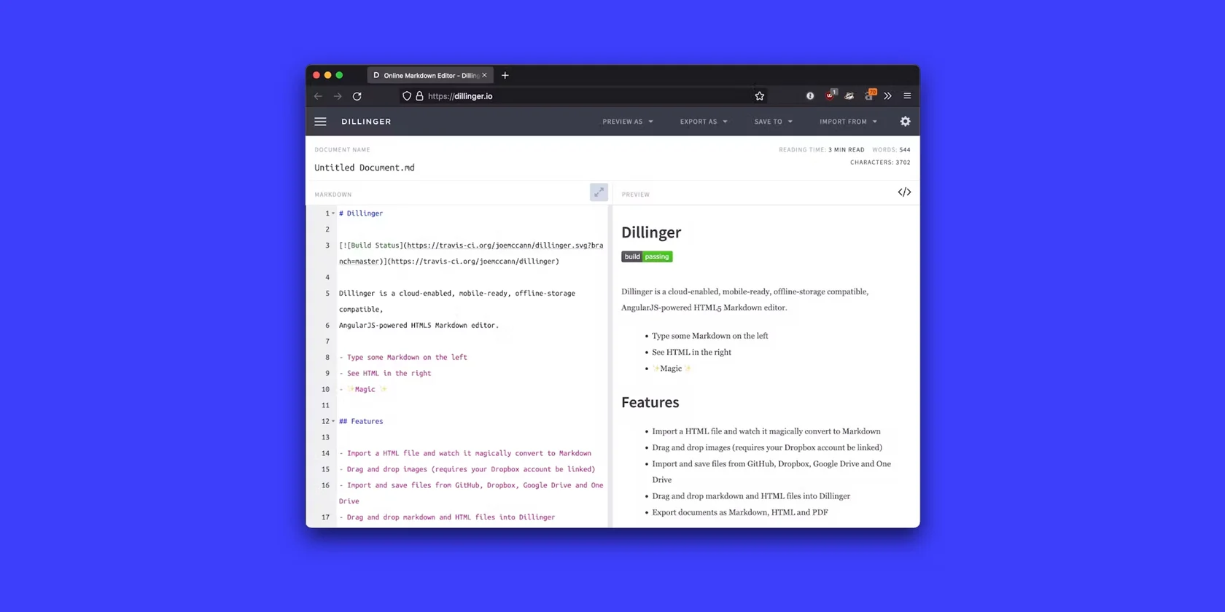Collapse the fold arrow on line 12
This screenshot has height=612, width=1225.
coord(333,421)
